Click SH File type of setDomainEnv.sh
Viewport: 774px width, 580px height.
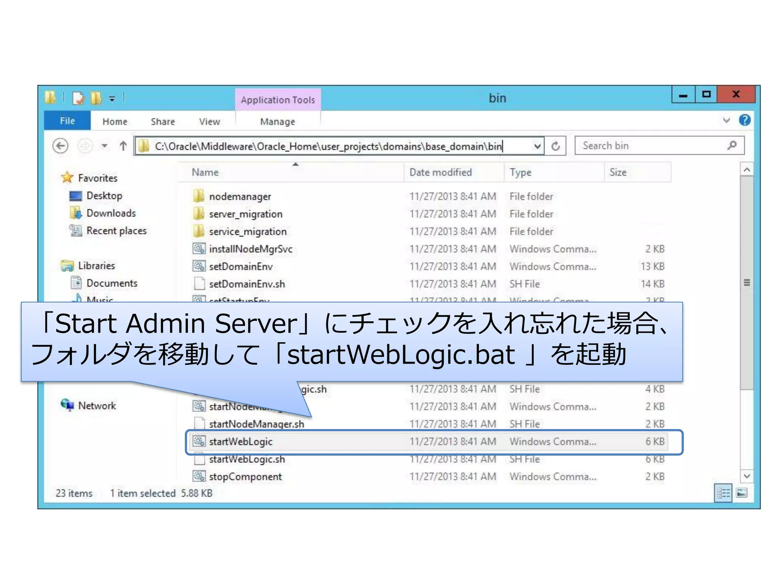click(x=525, y=284)
